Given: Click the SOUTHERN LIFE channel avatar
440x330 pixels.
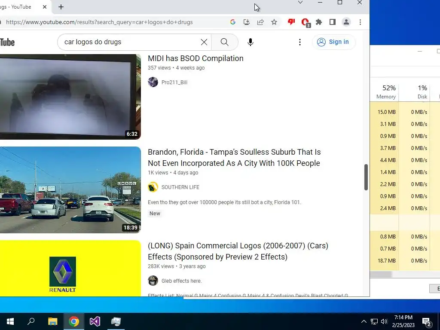Looking at the screenshot, I should point(153,187).
